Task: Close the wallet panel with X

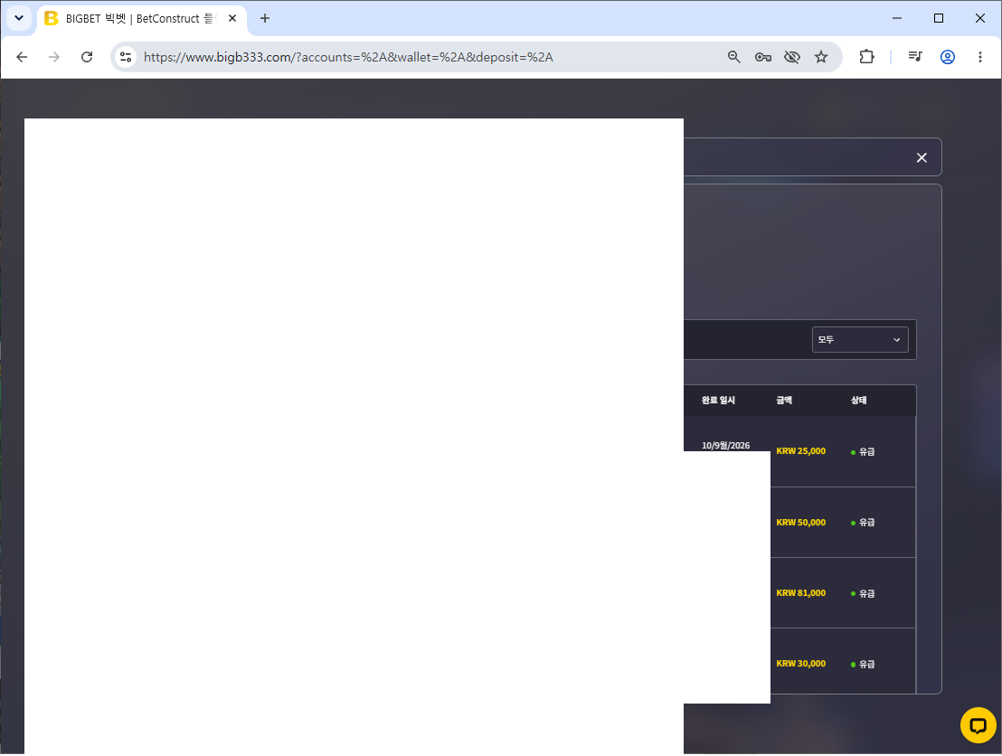Action: coord(922,158)
